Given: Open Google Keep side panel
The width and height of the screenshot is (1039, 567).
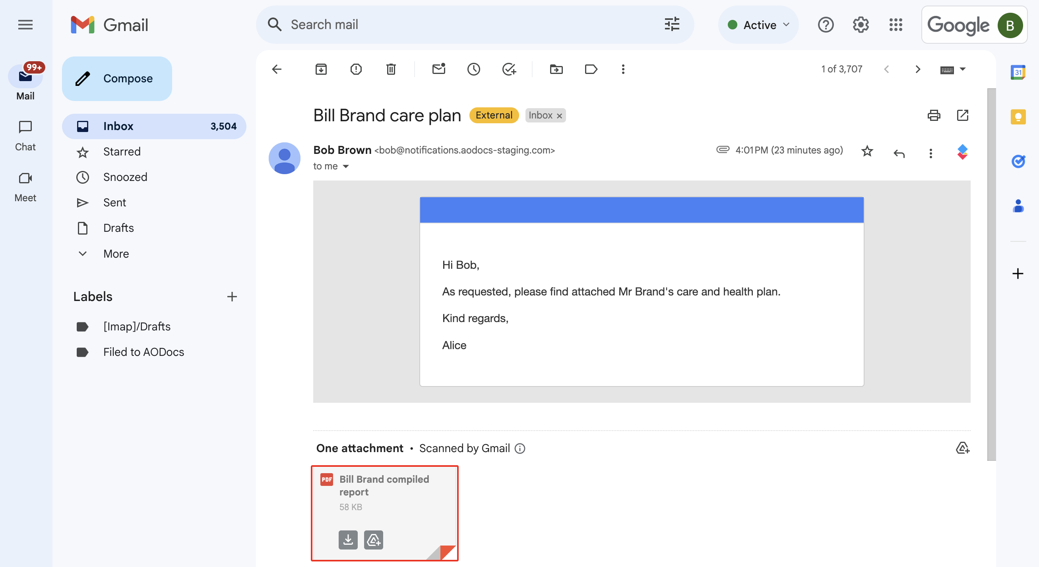Looking at the screenshot, I should (x=1018, y=117).
